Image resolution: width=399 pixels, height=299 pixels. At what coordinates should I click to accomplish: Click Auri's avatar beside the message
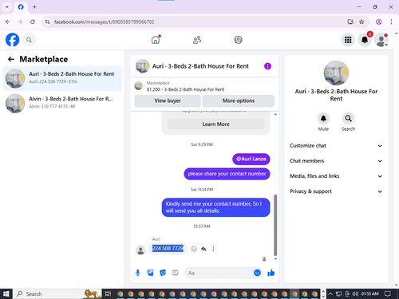[x=140, y=250]
